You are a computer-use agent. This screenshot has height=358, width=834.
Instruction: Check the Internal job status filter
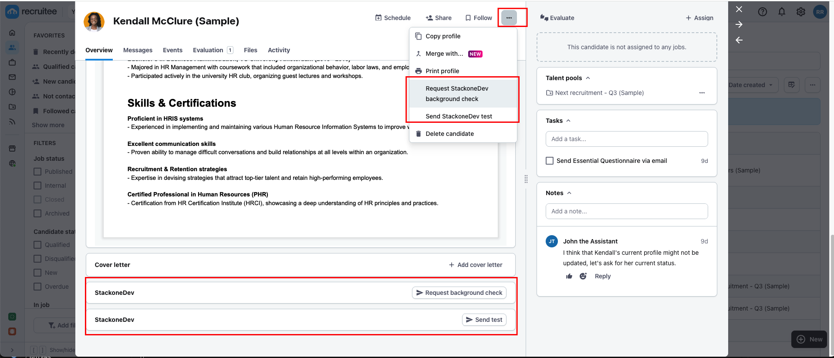tap(37, 186)
